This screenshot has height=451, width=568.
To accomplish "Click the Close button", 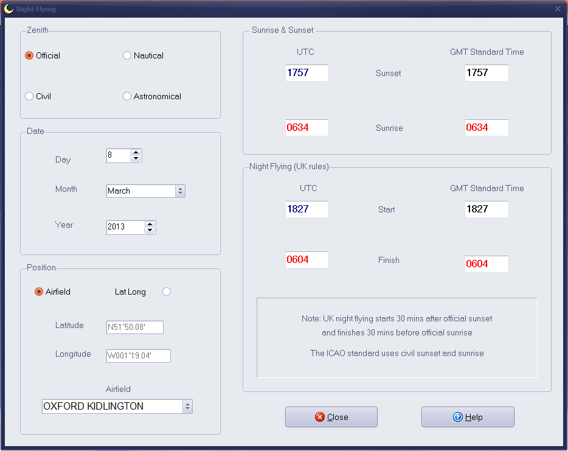I will click(x=331, y=417).
